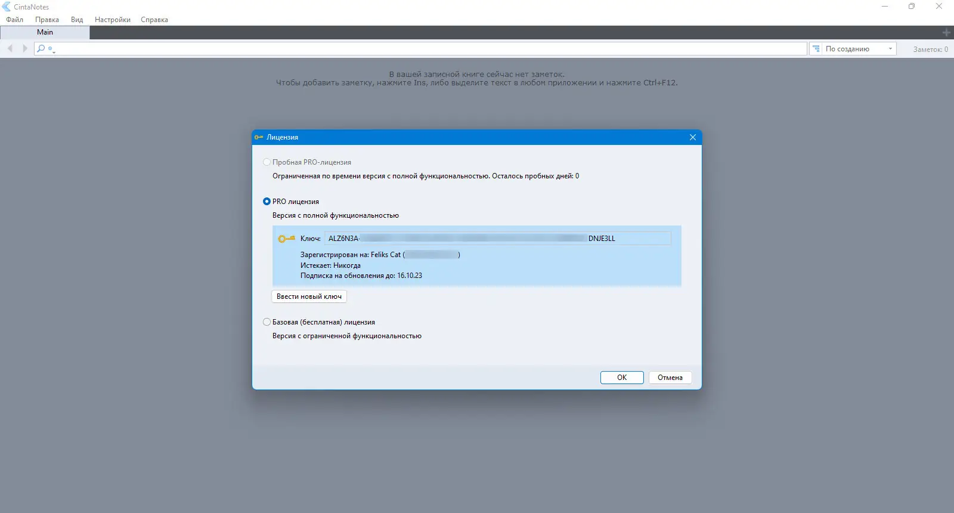Click the Ввести новый ключ button
954x513 pixels.
[309, 296]
